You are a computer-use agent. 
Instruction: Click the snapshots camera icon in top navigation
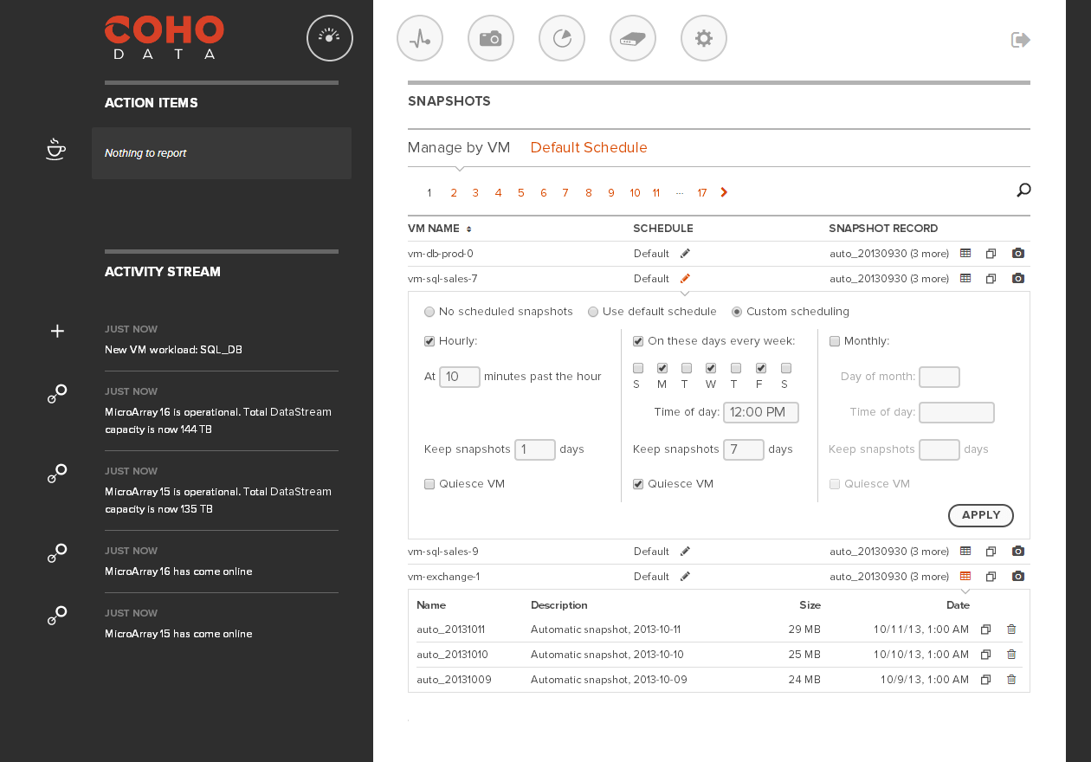[x=491, y=38]
